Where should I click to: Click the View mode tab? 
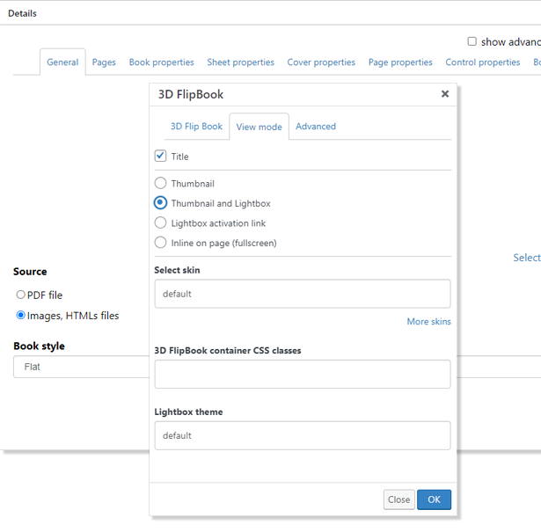pyautogui.click(x=259, y=128)
